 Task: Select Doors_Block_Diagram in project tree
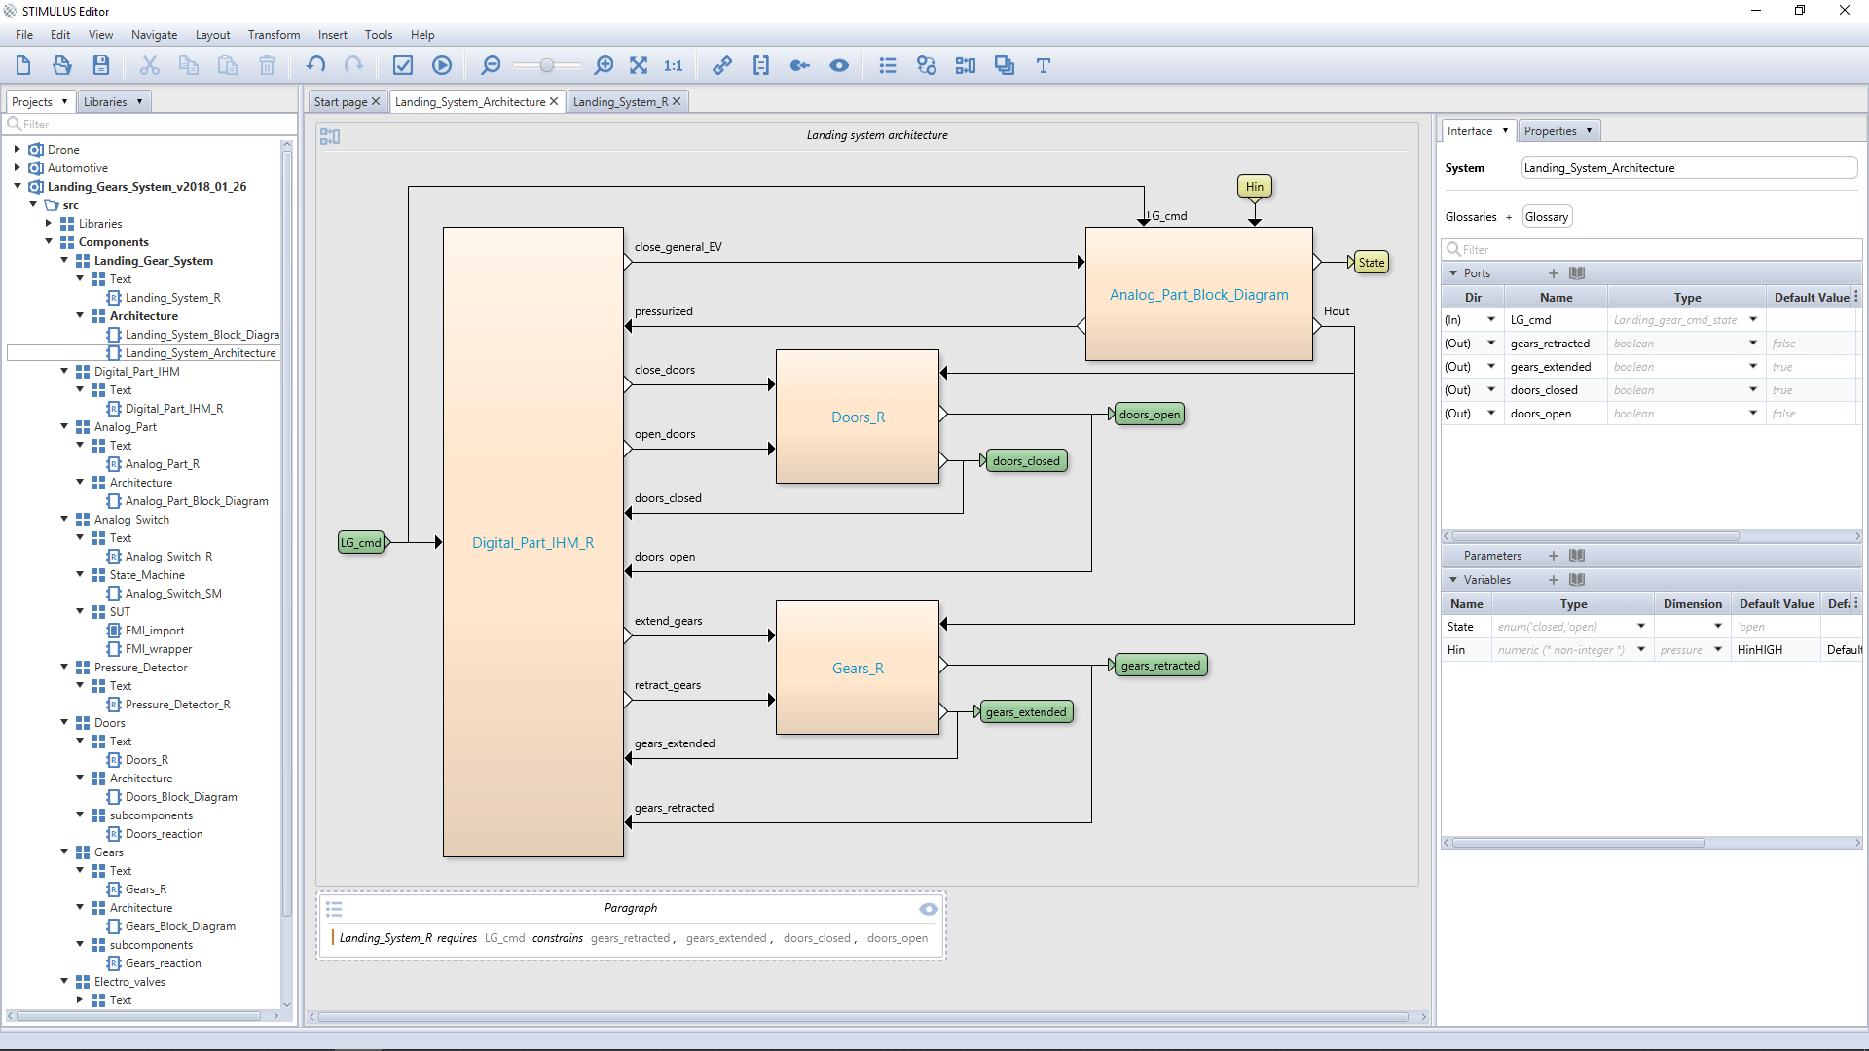181,797
